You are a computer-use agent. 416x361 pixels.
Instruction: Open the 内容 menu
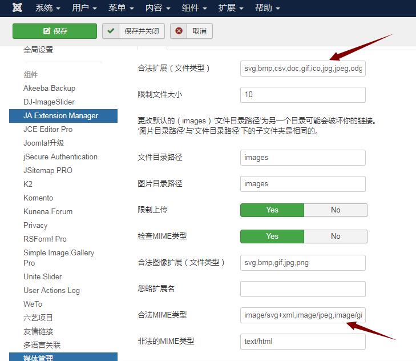157,8
